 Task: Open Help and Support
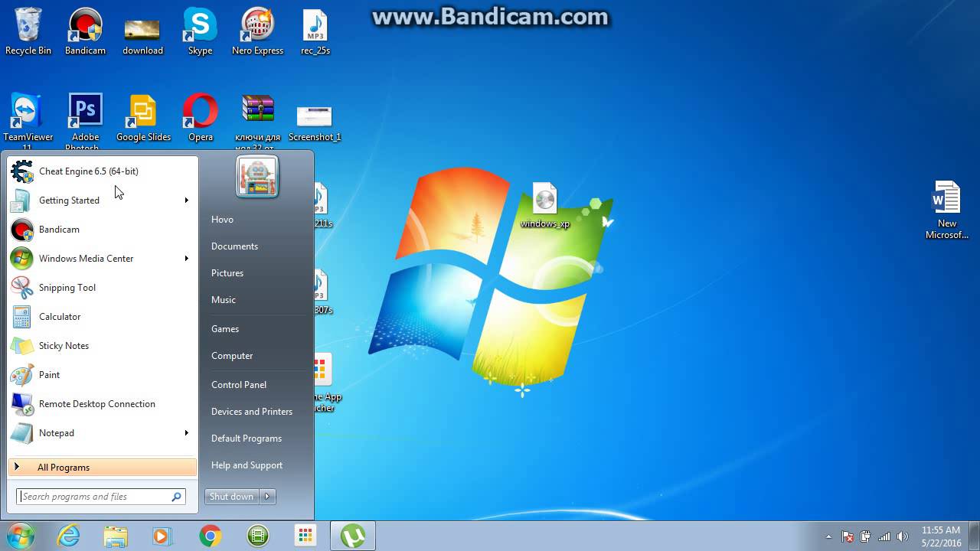pyautogui.click(x=247, y=465)
